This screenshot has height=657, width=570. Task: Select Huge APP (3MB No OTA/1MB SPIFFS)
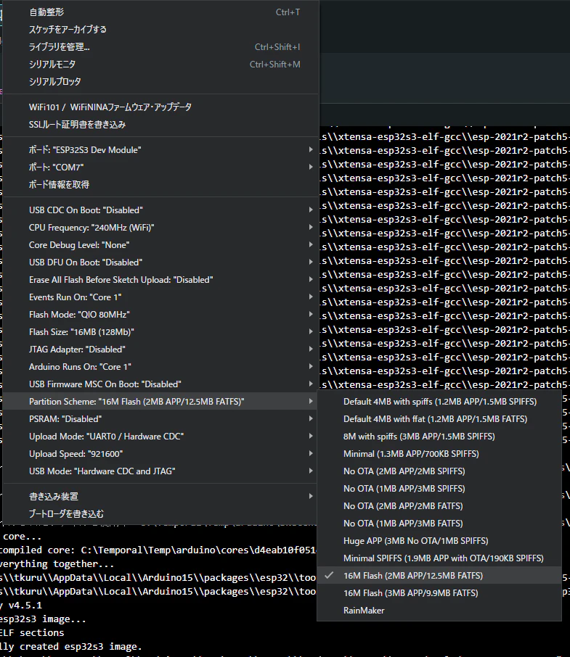[x=439, y=540]
